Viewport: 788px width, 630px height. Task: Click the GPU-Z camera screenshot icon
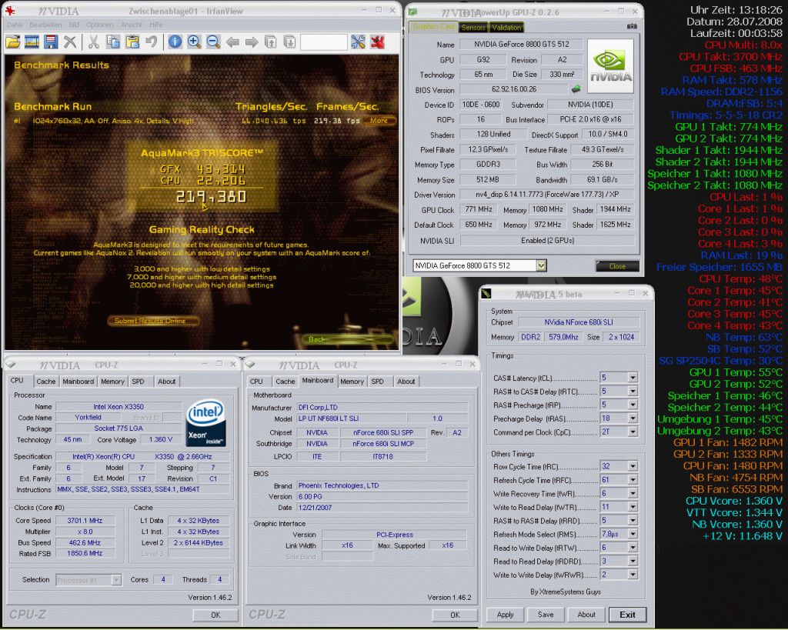tap(632, 26)
